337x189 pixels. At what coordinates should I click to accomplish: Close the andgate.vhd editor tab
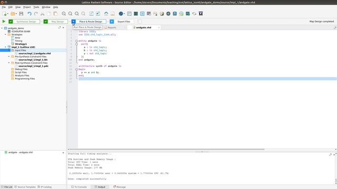158,27
